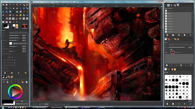This screenshot has height=109, width=195.
Task: Open Layers panel configure menu button
Action: [192, 42]
